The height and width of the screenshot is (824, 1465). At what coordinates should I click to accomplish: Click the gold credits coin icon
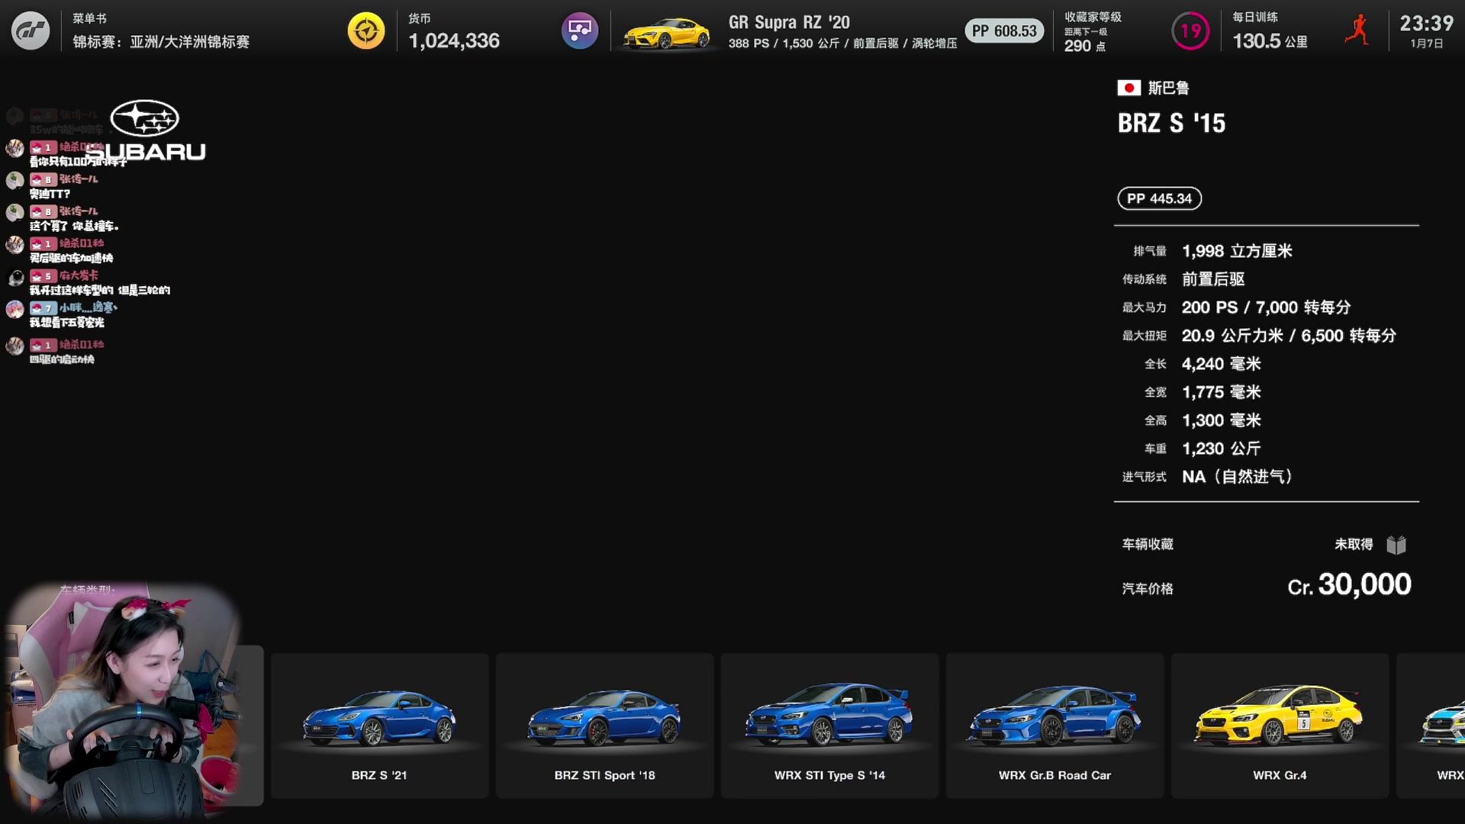[366, 31]
